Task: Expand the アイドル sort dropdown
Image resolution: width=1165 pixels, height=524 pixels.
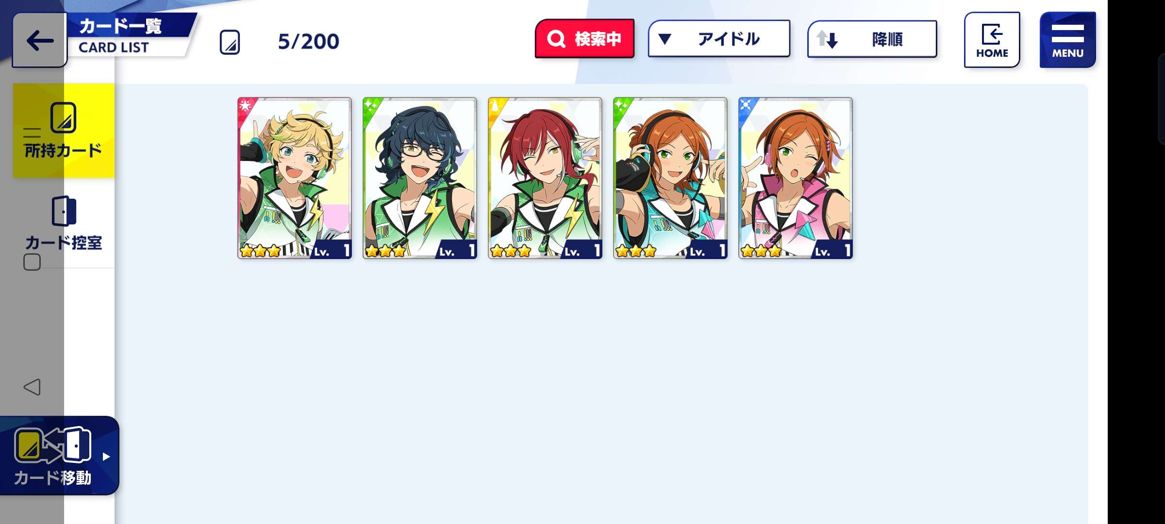Action: coord(719,39)
